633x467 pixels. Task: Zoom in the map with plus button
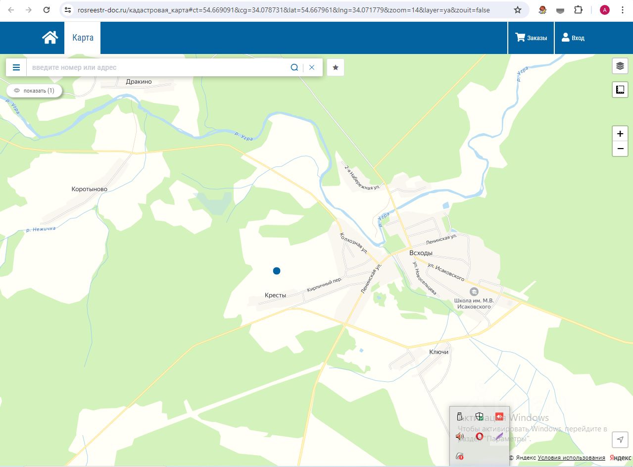[x=620, y=134]
